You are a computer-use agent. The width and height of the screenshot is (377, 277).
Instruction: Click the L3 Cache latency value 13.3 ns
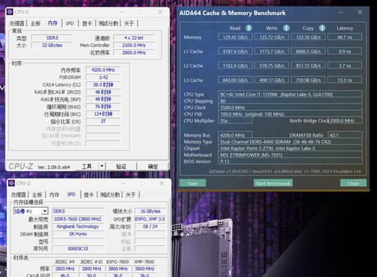click(345, 80)
